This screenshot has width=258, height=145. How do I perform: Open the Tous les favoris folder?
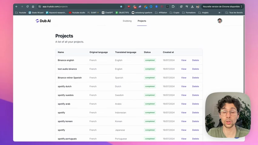[234, 13]
